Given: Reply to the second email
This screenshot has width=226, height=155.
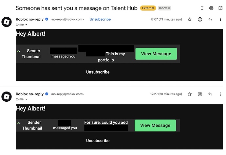Looking at the screenshot, I should click(x=210, y=94).
